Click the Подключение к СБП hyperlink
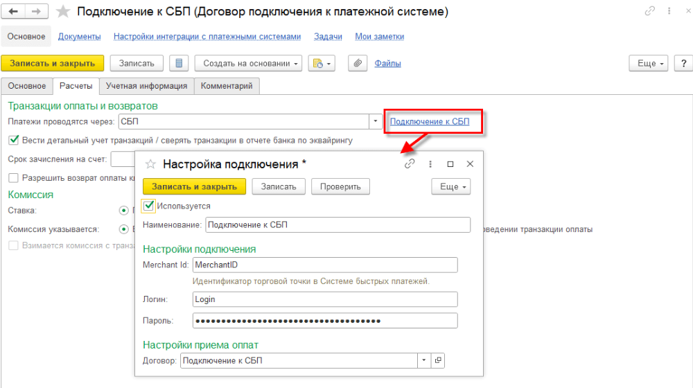The height and width of the screenshot is (388, 693). (430, 121)
